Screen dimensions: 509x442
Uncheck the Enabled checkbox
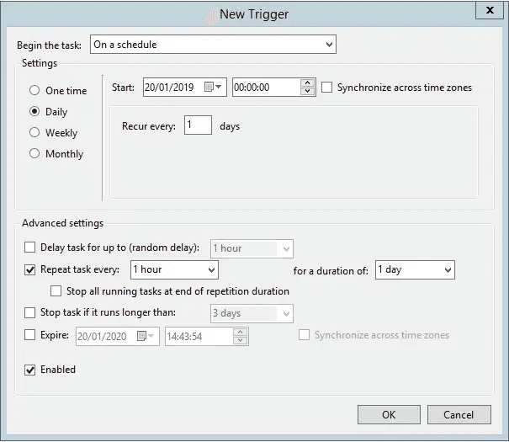29,370
